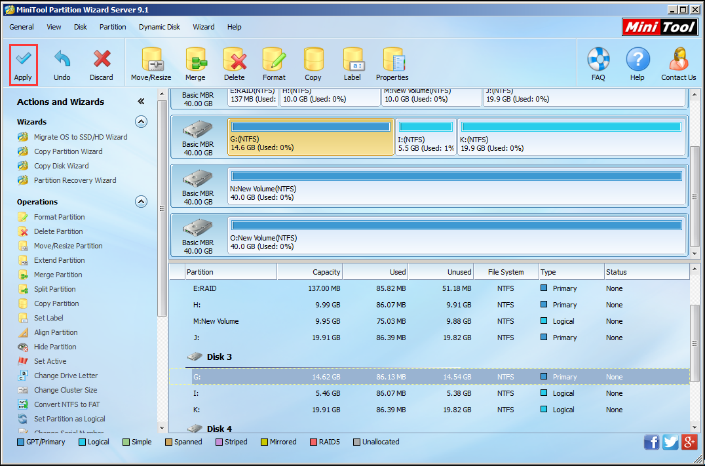Sort the list by File System column
This screenshot has width=705, height=466.
tap(506, 272)
